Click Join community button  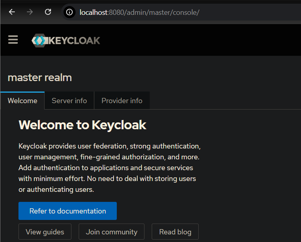[x=112, y=232]
